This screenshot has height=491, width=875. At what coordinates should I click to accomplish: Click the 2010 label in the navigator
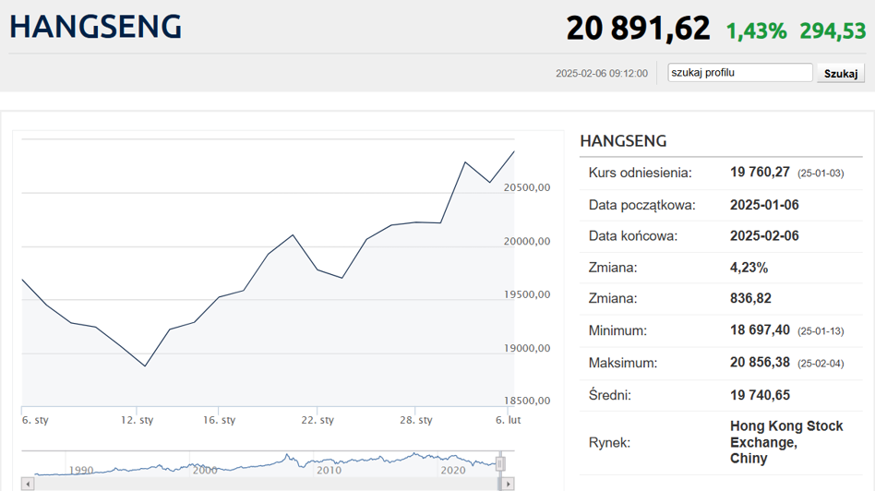(x=329, y=470)
